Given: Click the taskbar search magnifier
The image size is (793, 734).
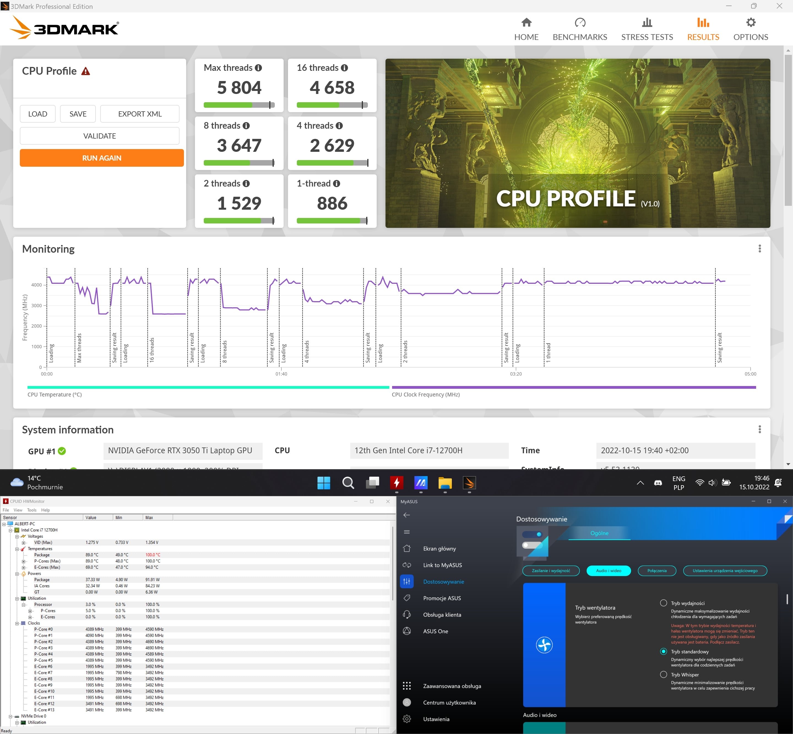Looking at the screenshot, I should point(348,483).
